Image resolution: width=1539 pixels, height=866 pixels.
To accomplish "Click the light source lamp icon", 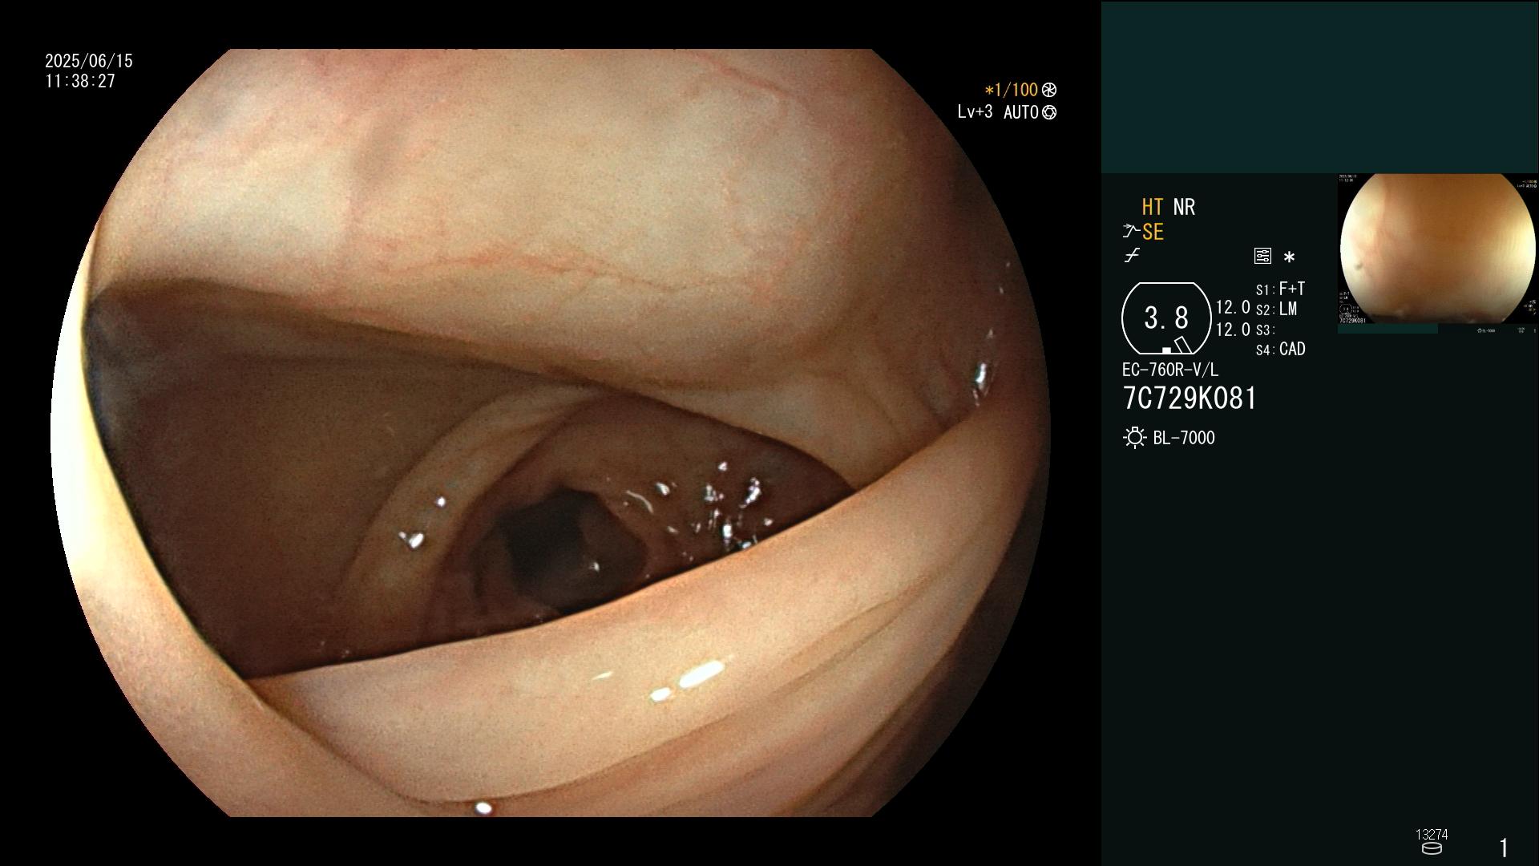I will coord(1134,438).
